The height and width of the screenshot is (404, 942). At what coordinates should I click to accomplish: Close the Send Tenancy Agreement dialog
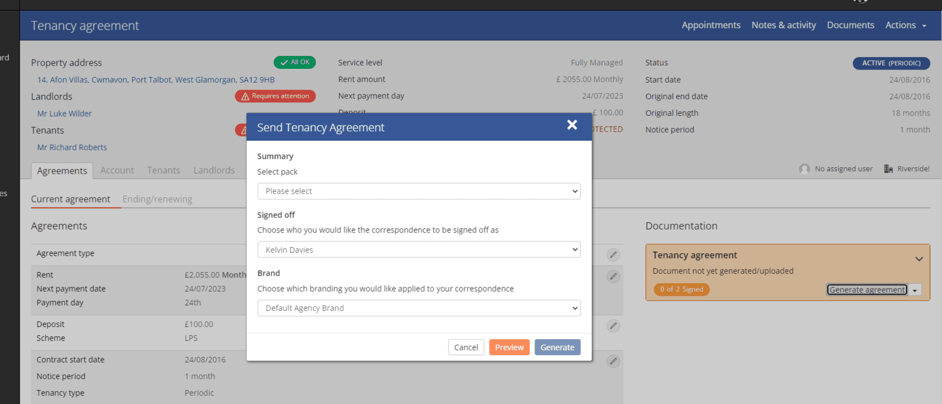[x=572, y=125]
